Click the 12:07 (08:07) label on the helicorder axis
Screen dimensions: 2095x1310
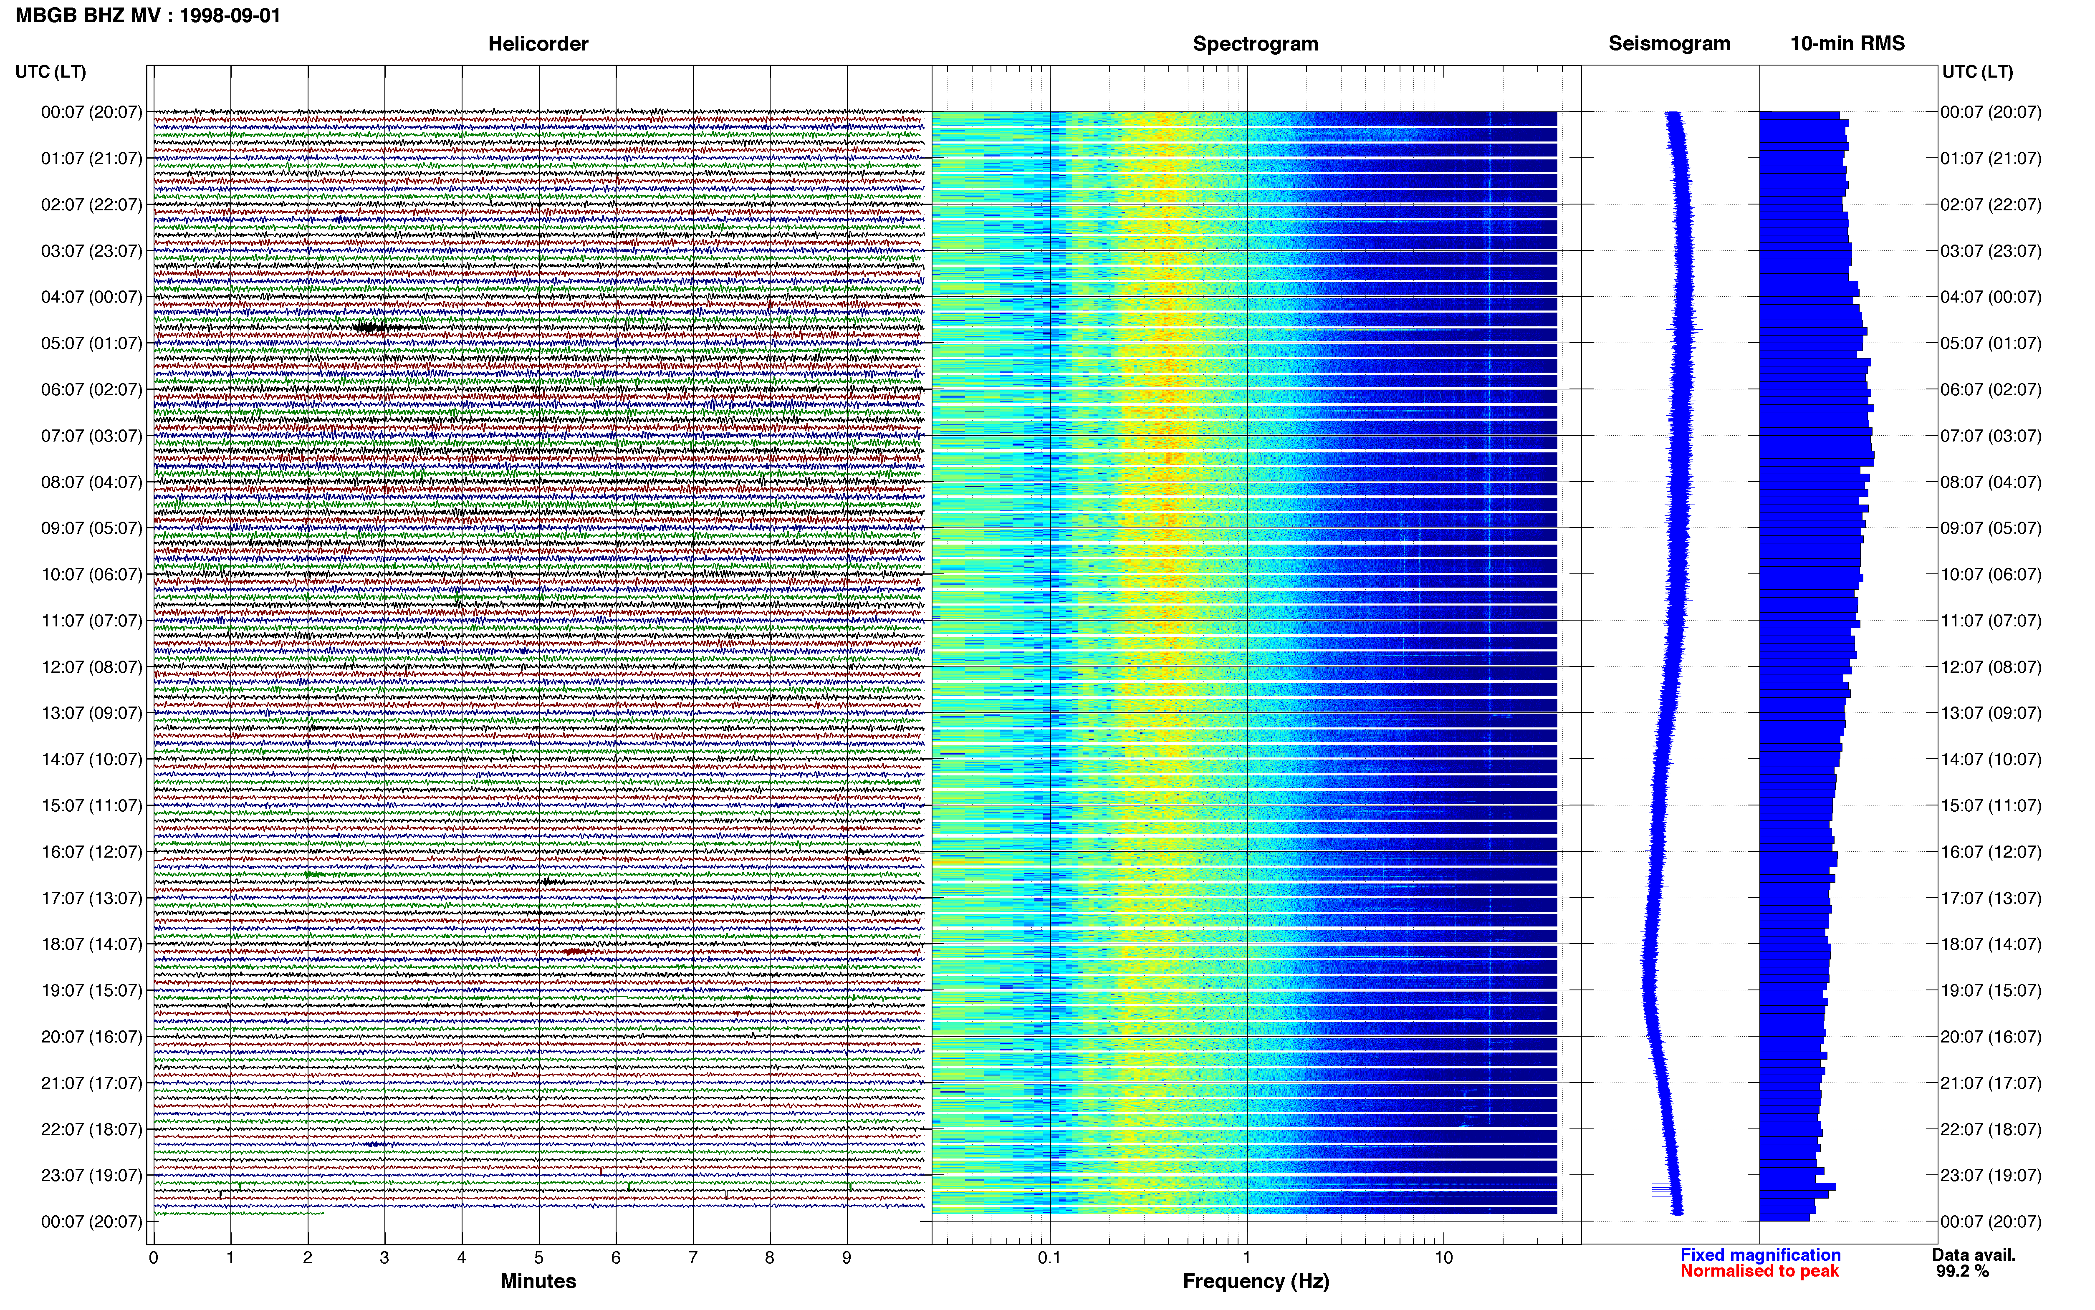[x=92, y=667]
